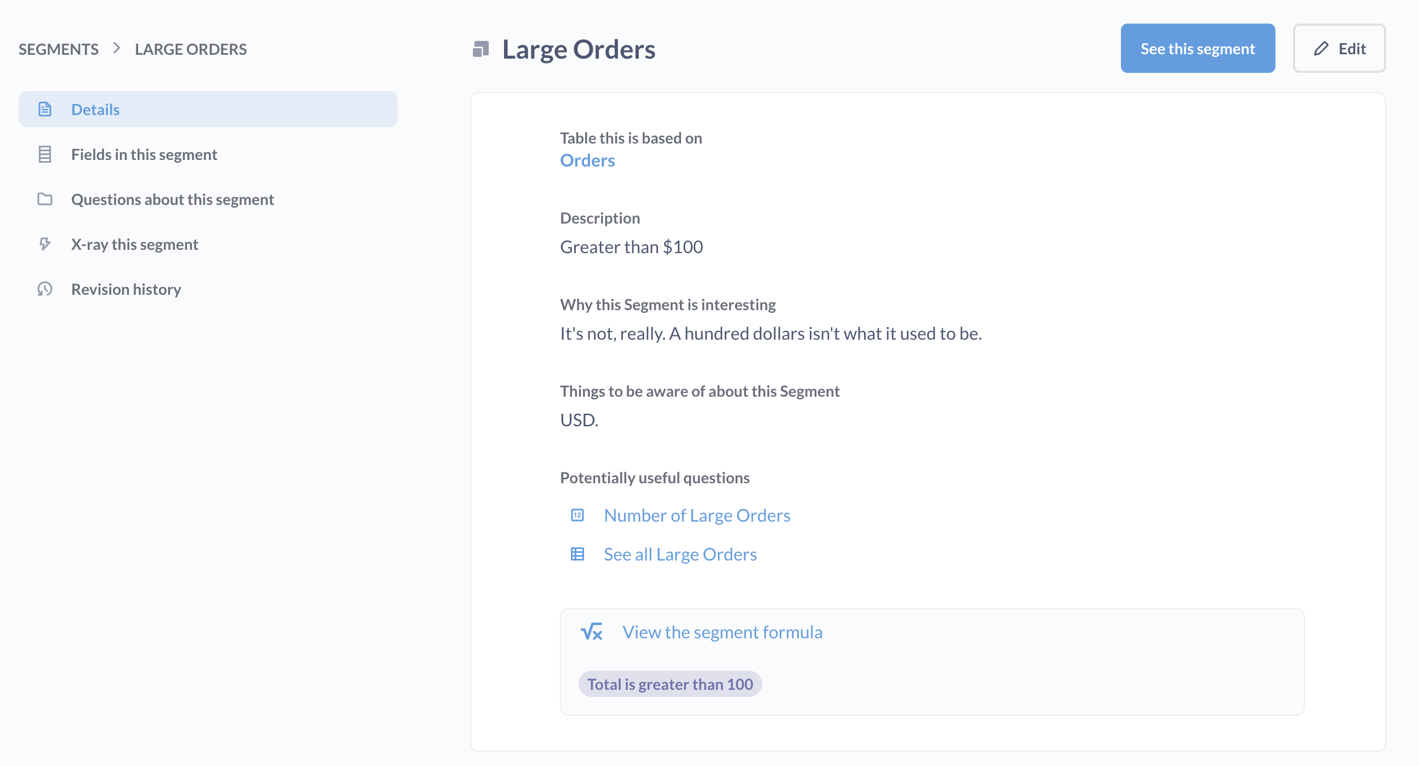Image resolution: width=1419 pixels, height=766 pixels.
Task: Click the lightning icon for X-ray this segment
Action: click(x=44, y=244)
